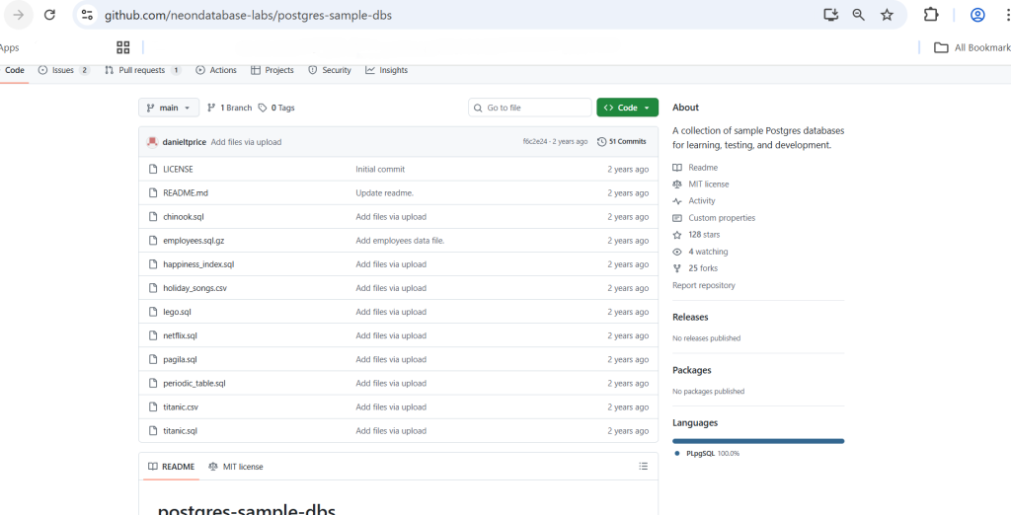Open the All Bookmarks folder
This screenshot has width=1011, height=515.
tap(972, 47)
